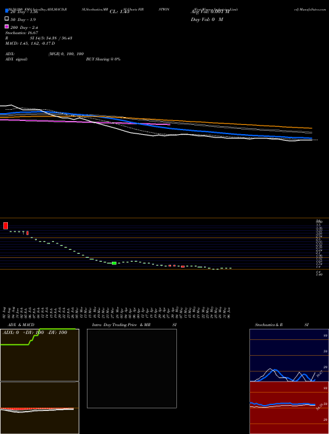Click the magenta 200-day moving average line

[85, 122]
